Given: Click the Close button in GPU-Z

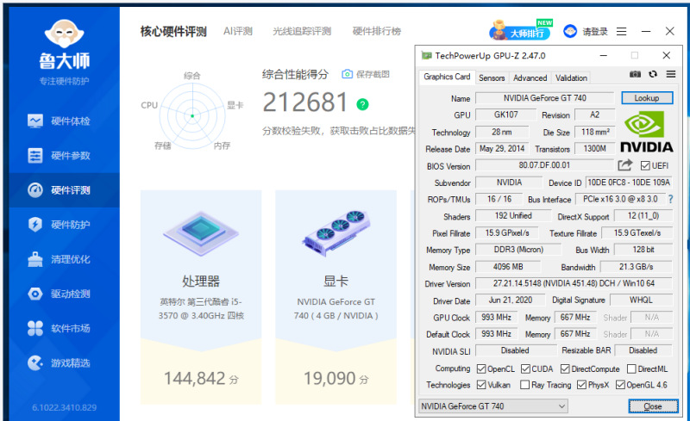Looking at the screenshot, I should tap(653, 406).
